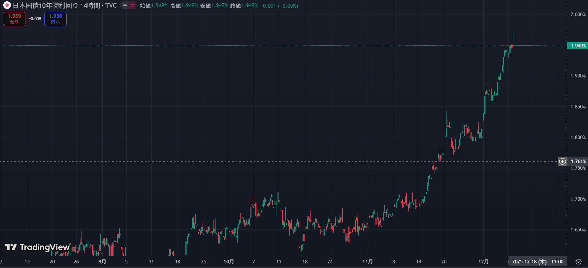Click the pink approximate-sign data status icon
588x268 pixels.
click(132, 5)
